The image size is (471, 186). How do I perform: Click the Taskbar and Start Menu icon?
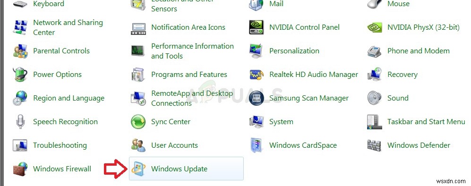click(375, 122)
